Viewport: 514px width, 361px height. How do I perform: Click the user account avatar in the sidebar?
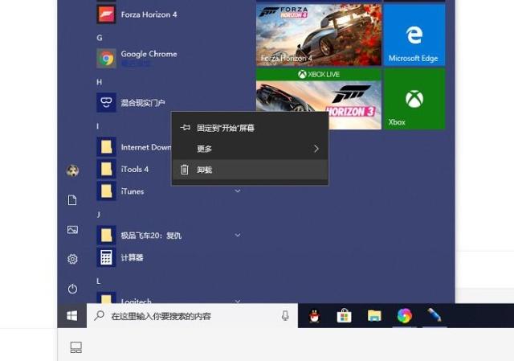(72, 170)
